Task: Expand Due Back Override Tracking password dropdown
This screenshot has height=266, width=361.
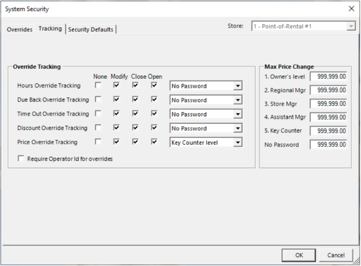Action: pyautogui.click(x=237, y=100)
